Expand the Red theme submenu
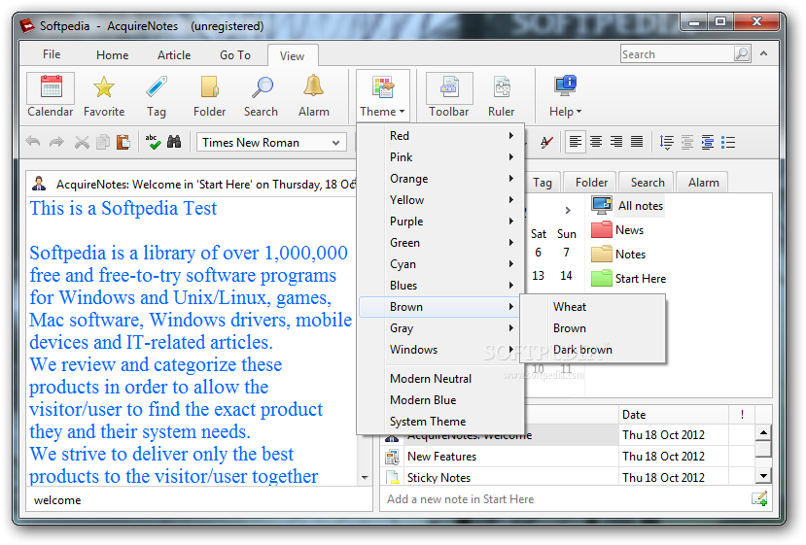The width and height of the screenshot is (806, 545). pos(441,136)
